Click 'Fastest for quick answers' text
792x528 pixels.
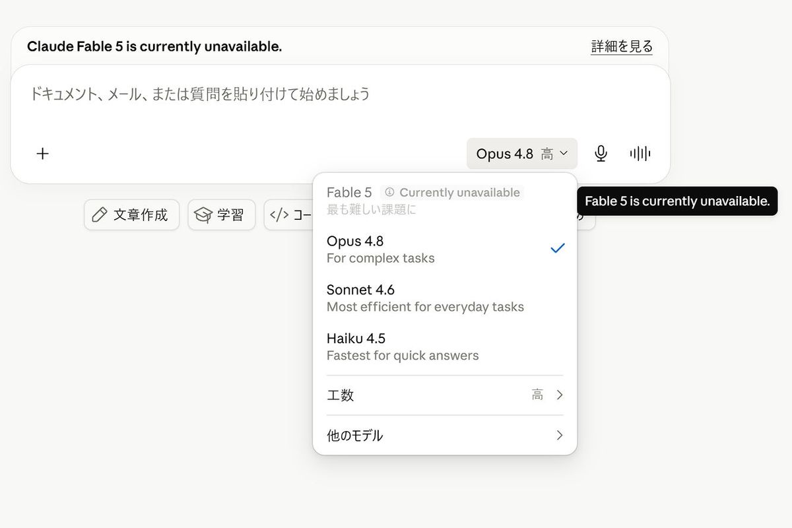tap(403, 356)
